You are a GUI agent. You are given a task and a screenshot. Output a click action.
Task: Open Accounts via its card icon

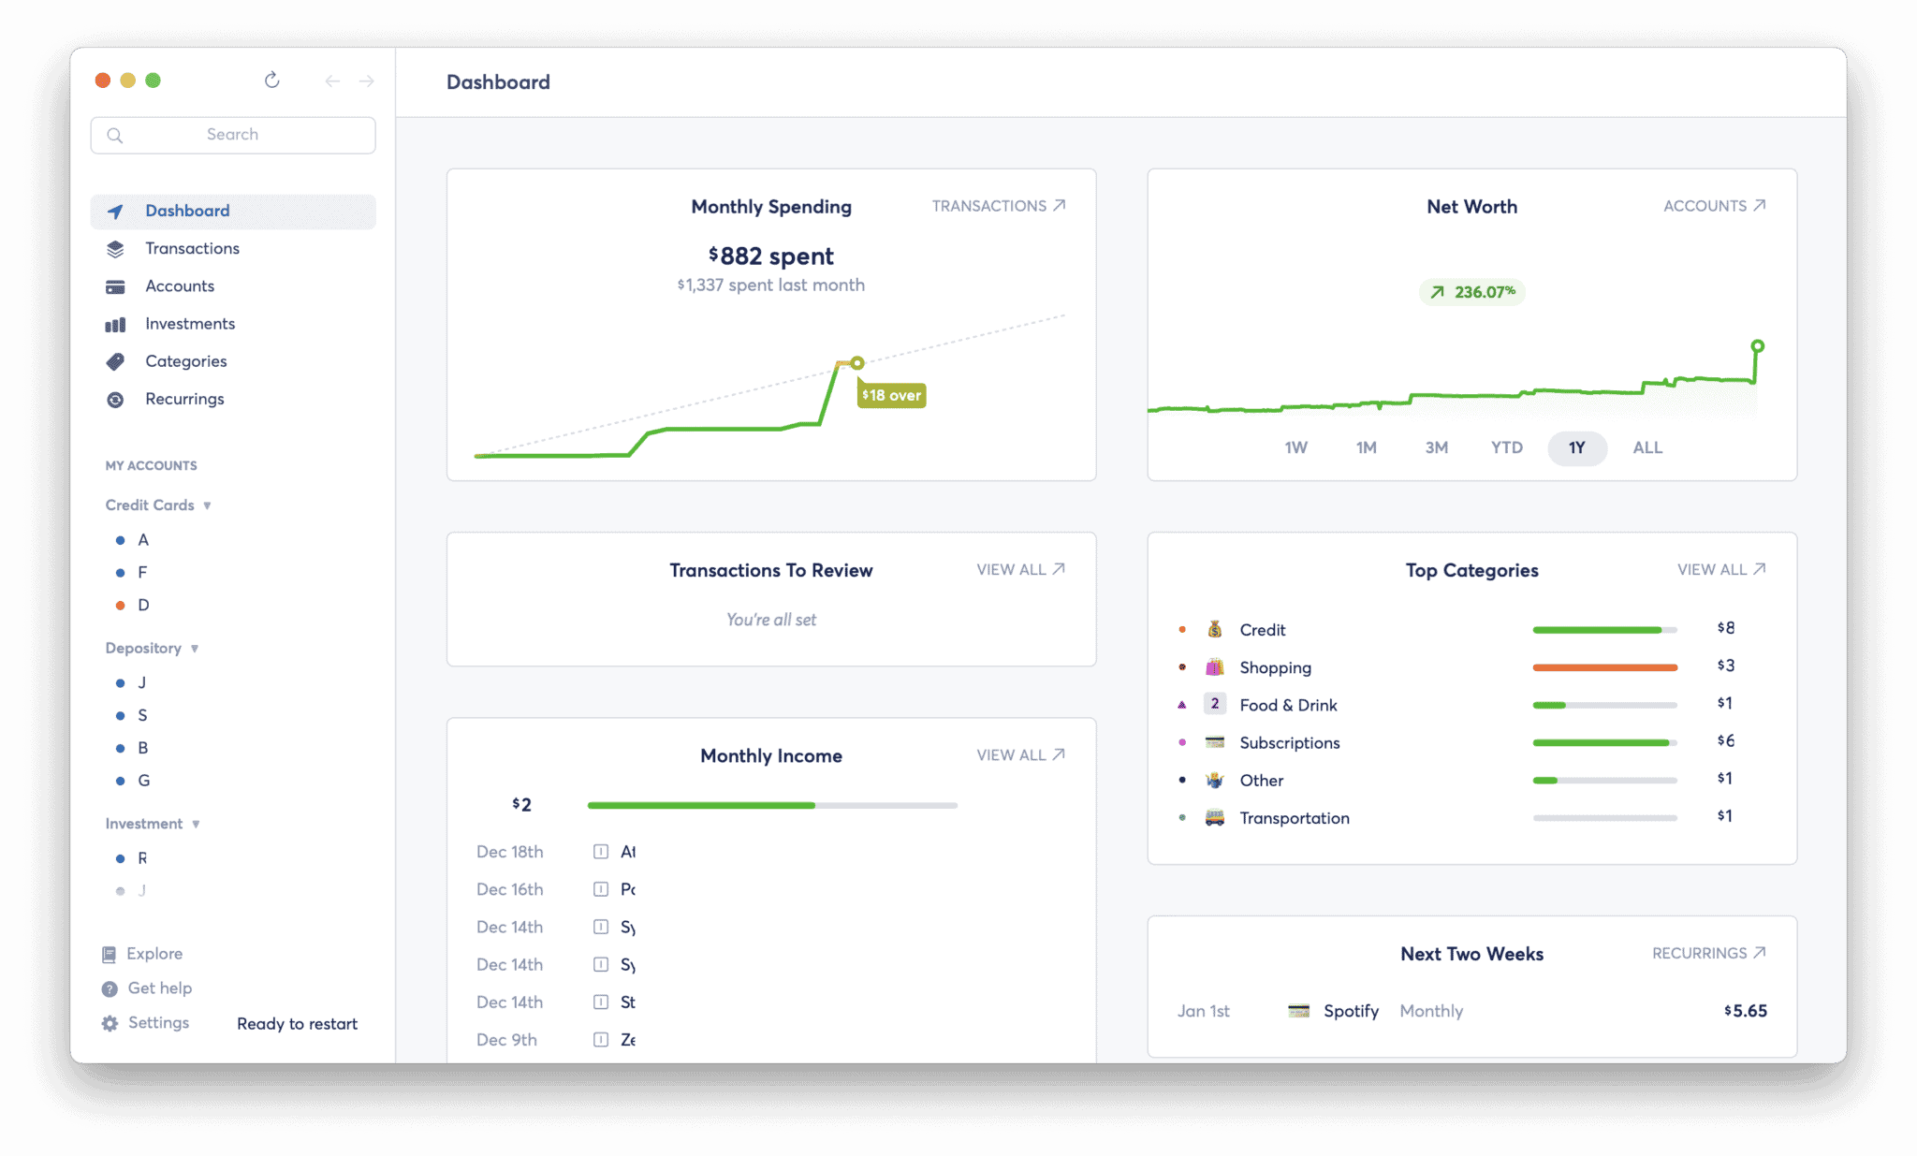point(115,286)
